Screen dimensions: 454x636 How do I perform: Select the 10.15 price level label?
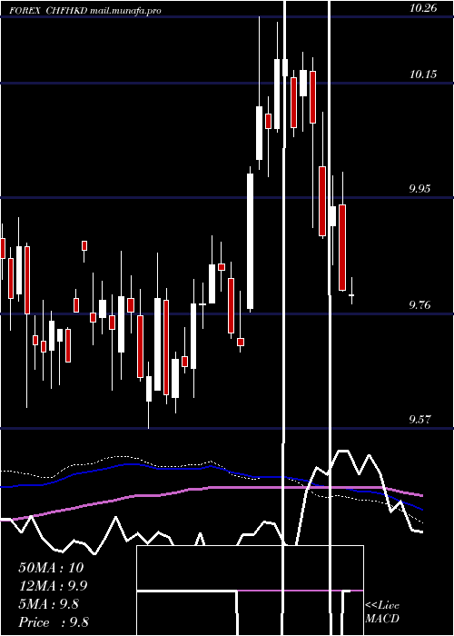423,75
